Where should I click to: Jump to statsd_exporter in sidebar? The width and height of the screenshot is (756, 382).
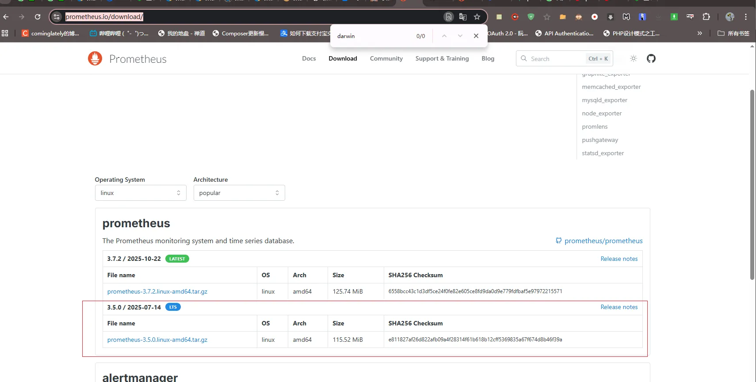[603, 153]
